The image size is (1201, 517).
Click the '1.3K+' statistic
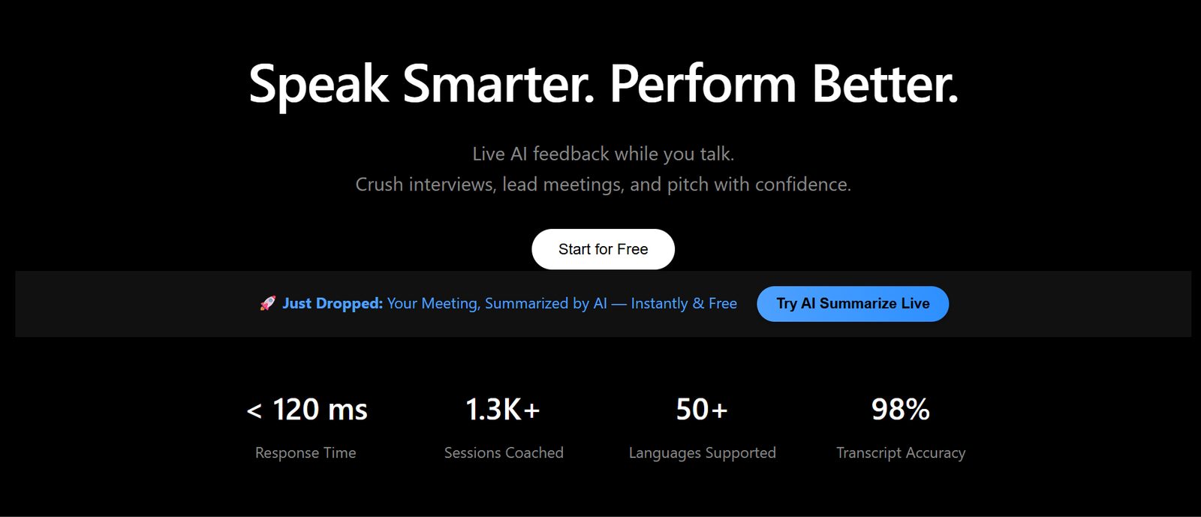click(503, 410)
